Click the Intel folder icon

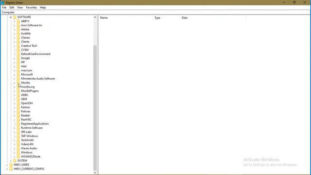(18, 66)
